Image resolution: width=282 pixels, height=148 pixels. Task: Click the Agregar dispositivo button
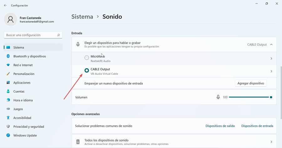point(251,83)
